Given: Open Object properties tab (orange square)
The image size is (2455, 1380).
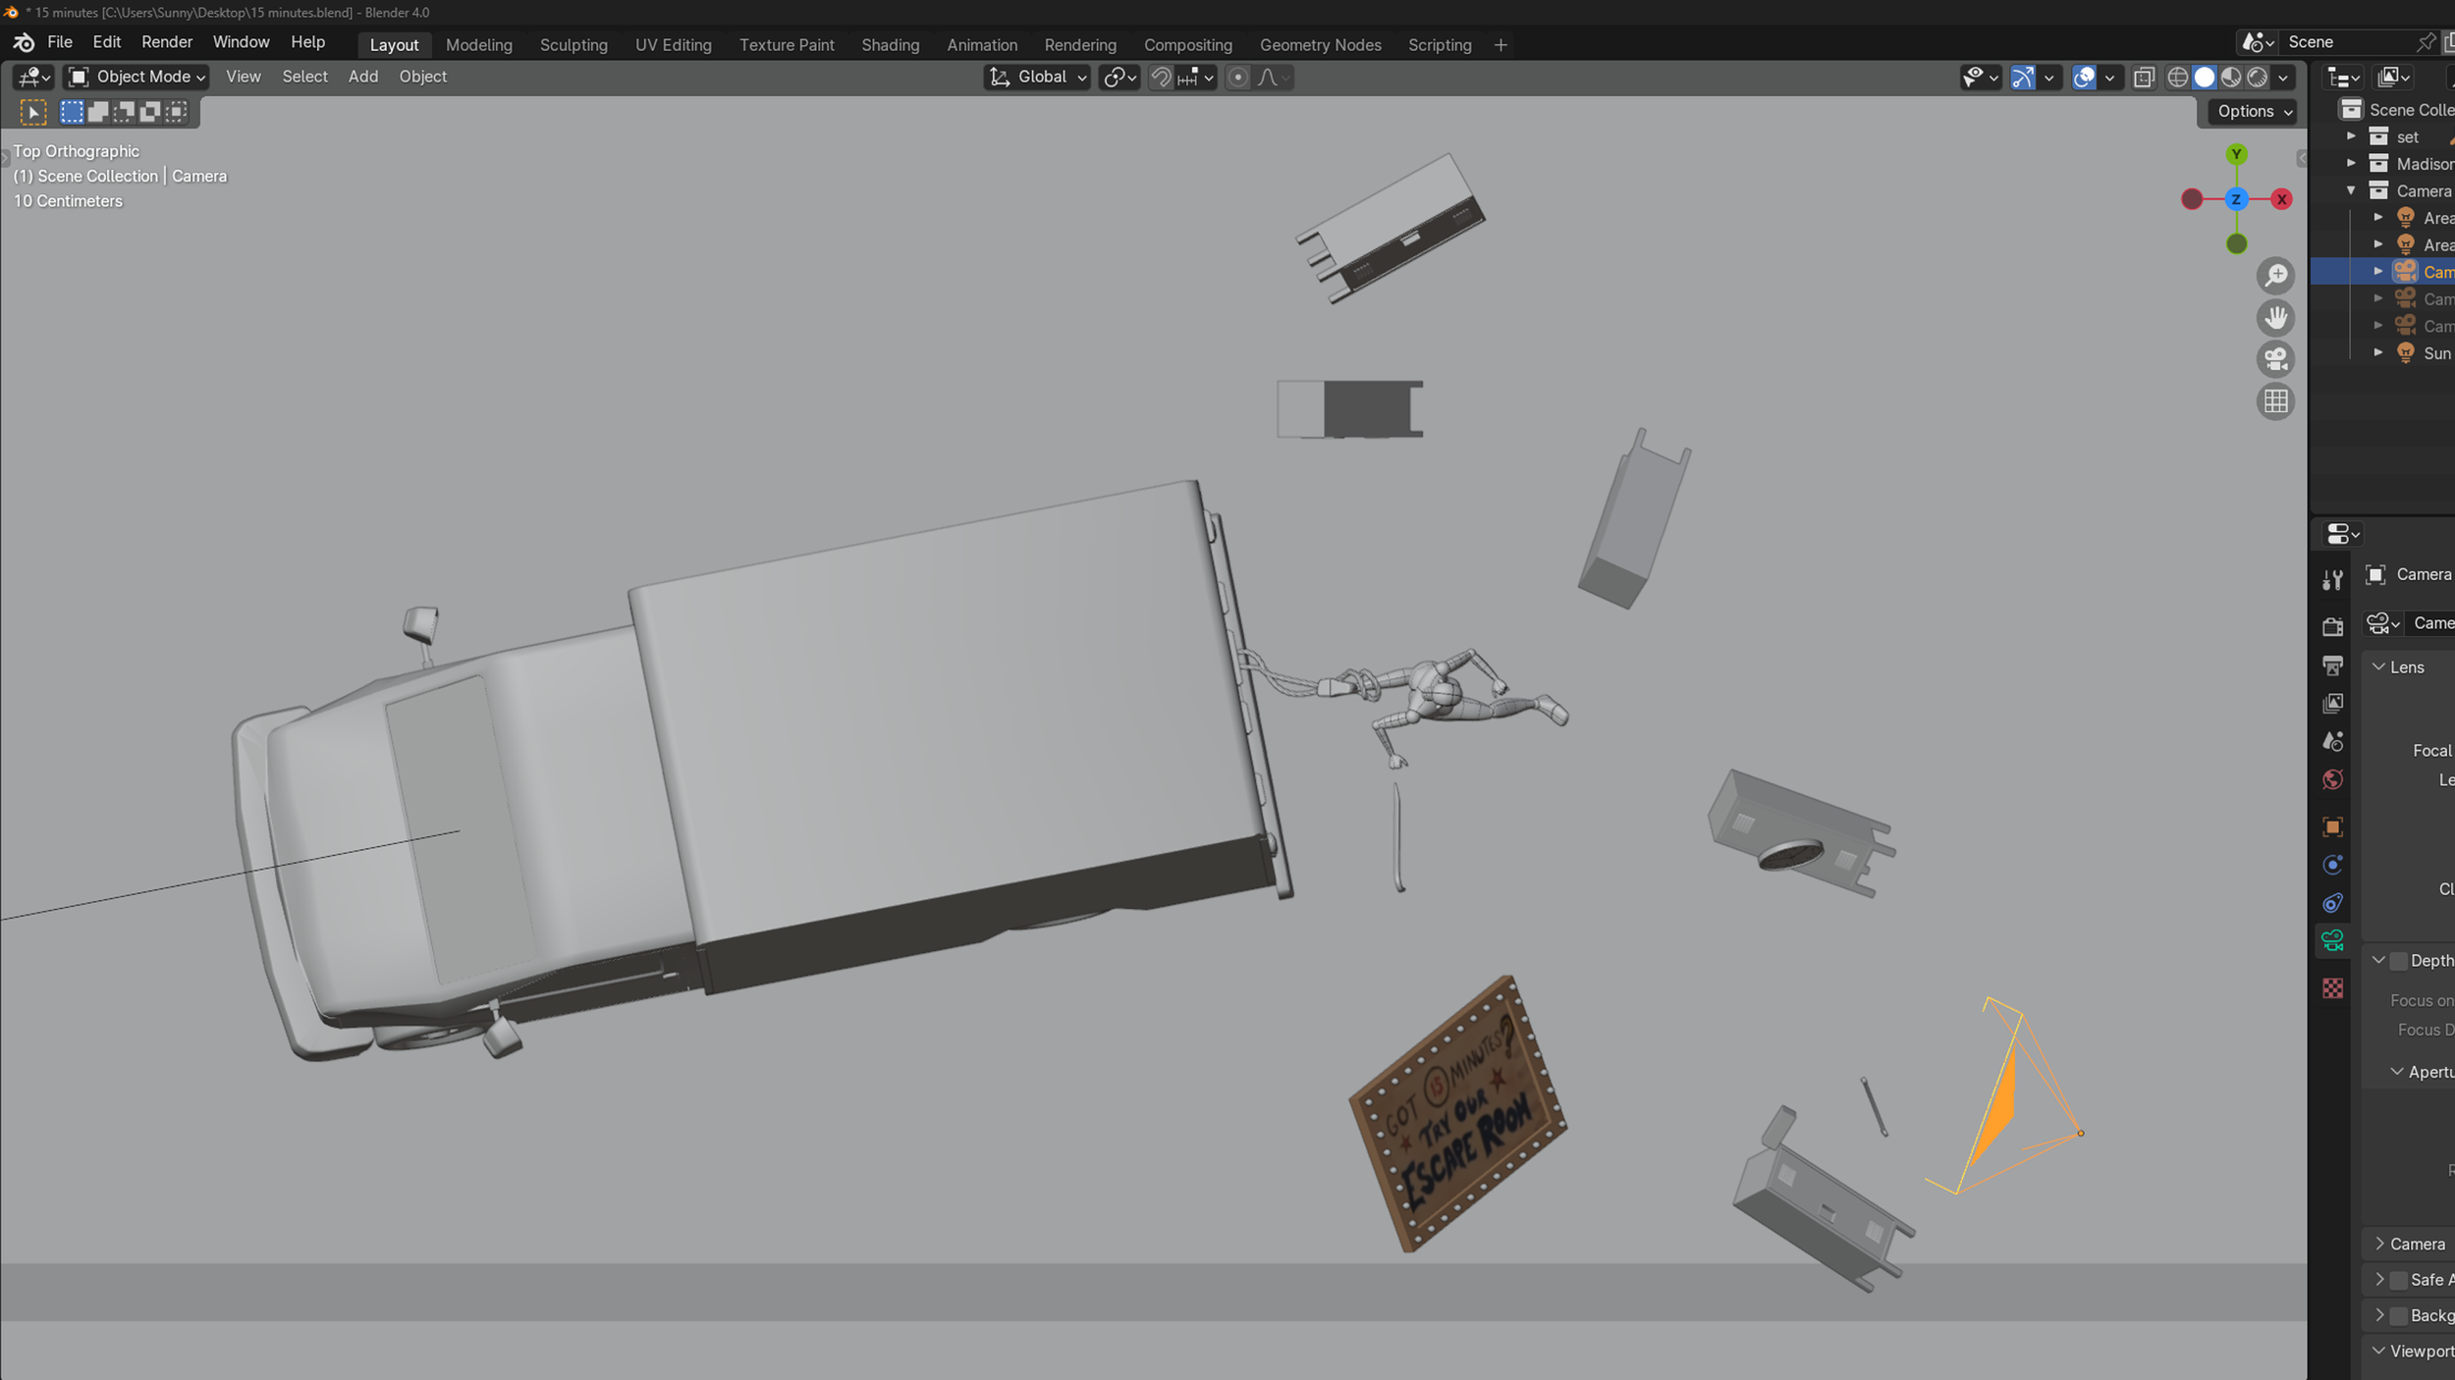Looking at the screenshot, I should click(x=2333, y=826).
